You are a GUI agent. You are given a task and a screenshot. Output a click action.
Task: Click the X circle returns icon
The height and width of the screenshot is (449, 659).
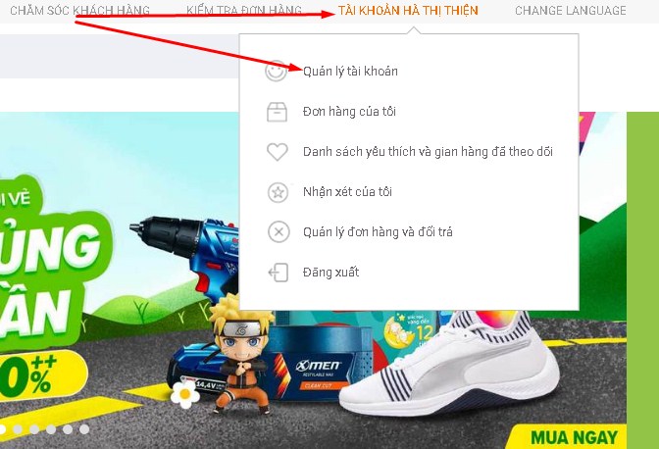279,231
